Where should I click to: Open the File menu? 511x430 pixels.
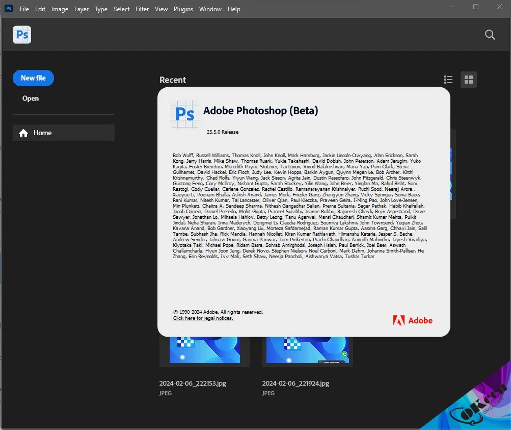pos(24,9)
